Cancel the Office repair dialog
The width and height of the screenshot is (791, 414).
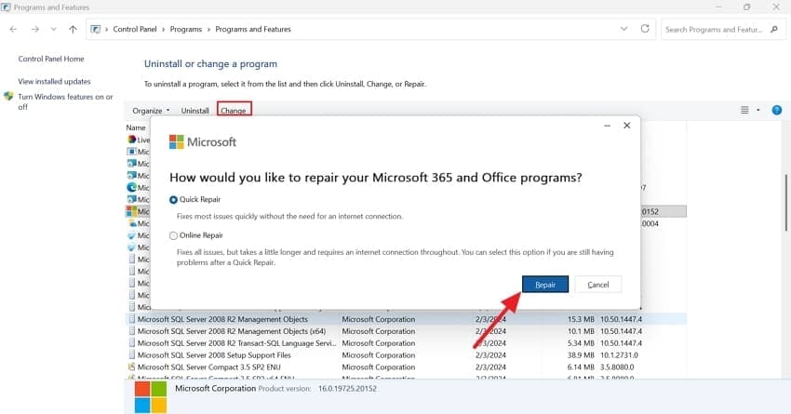(x=597, y=285)
